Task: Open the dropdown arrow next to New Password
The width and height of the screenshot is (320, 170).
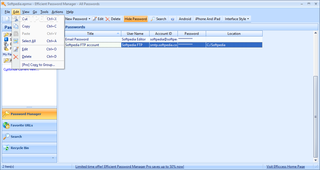Action: [89, 19]
